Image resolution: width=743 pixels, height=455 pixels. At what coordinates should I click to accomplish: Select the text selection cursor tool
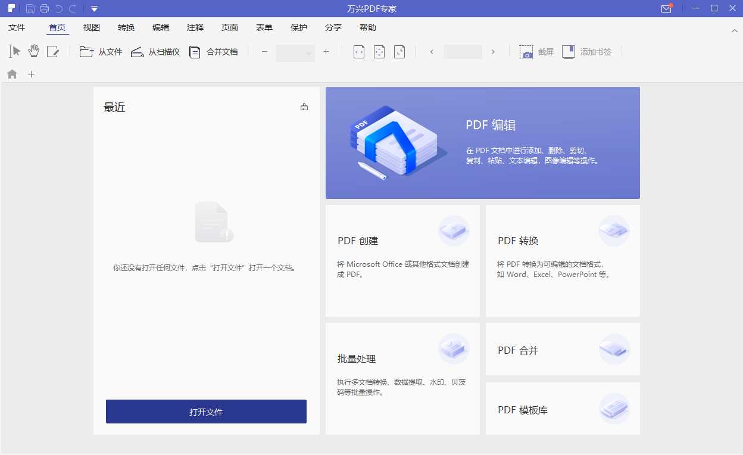[15, 52]
